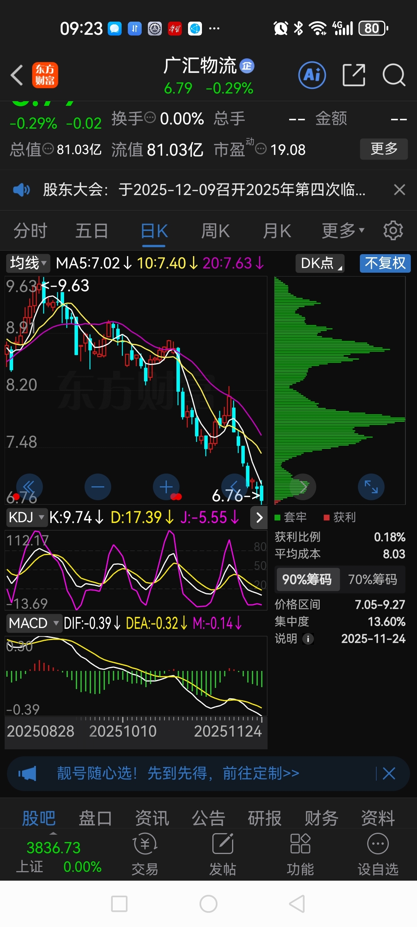Tap the 获利 legend red swatch

[327, 518]
